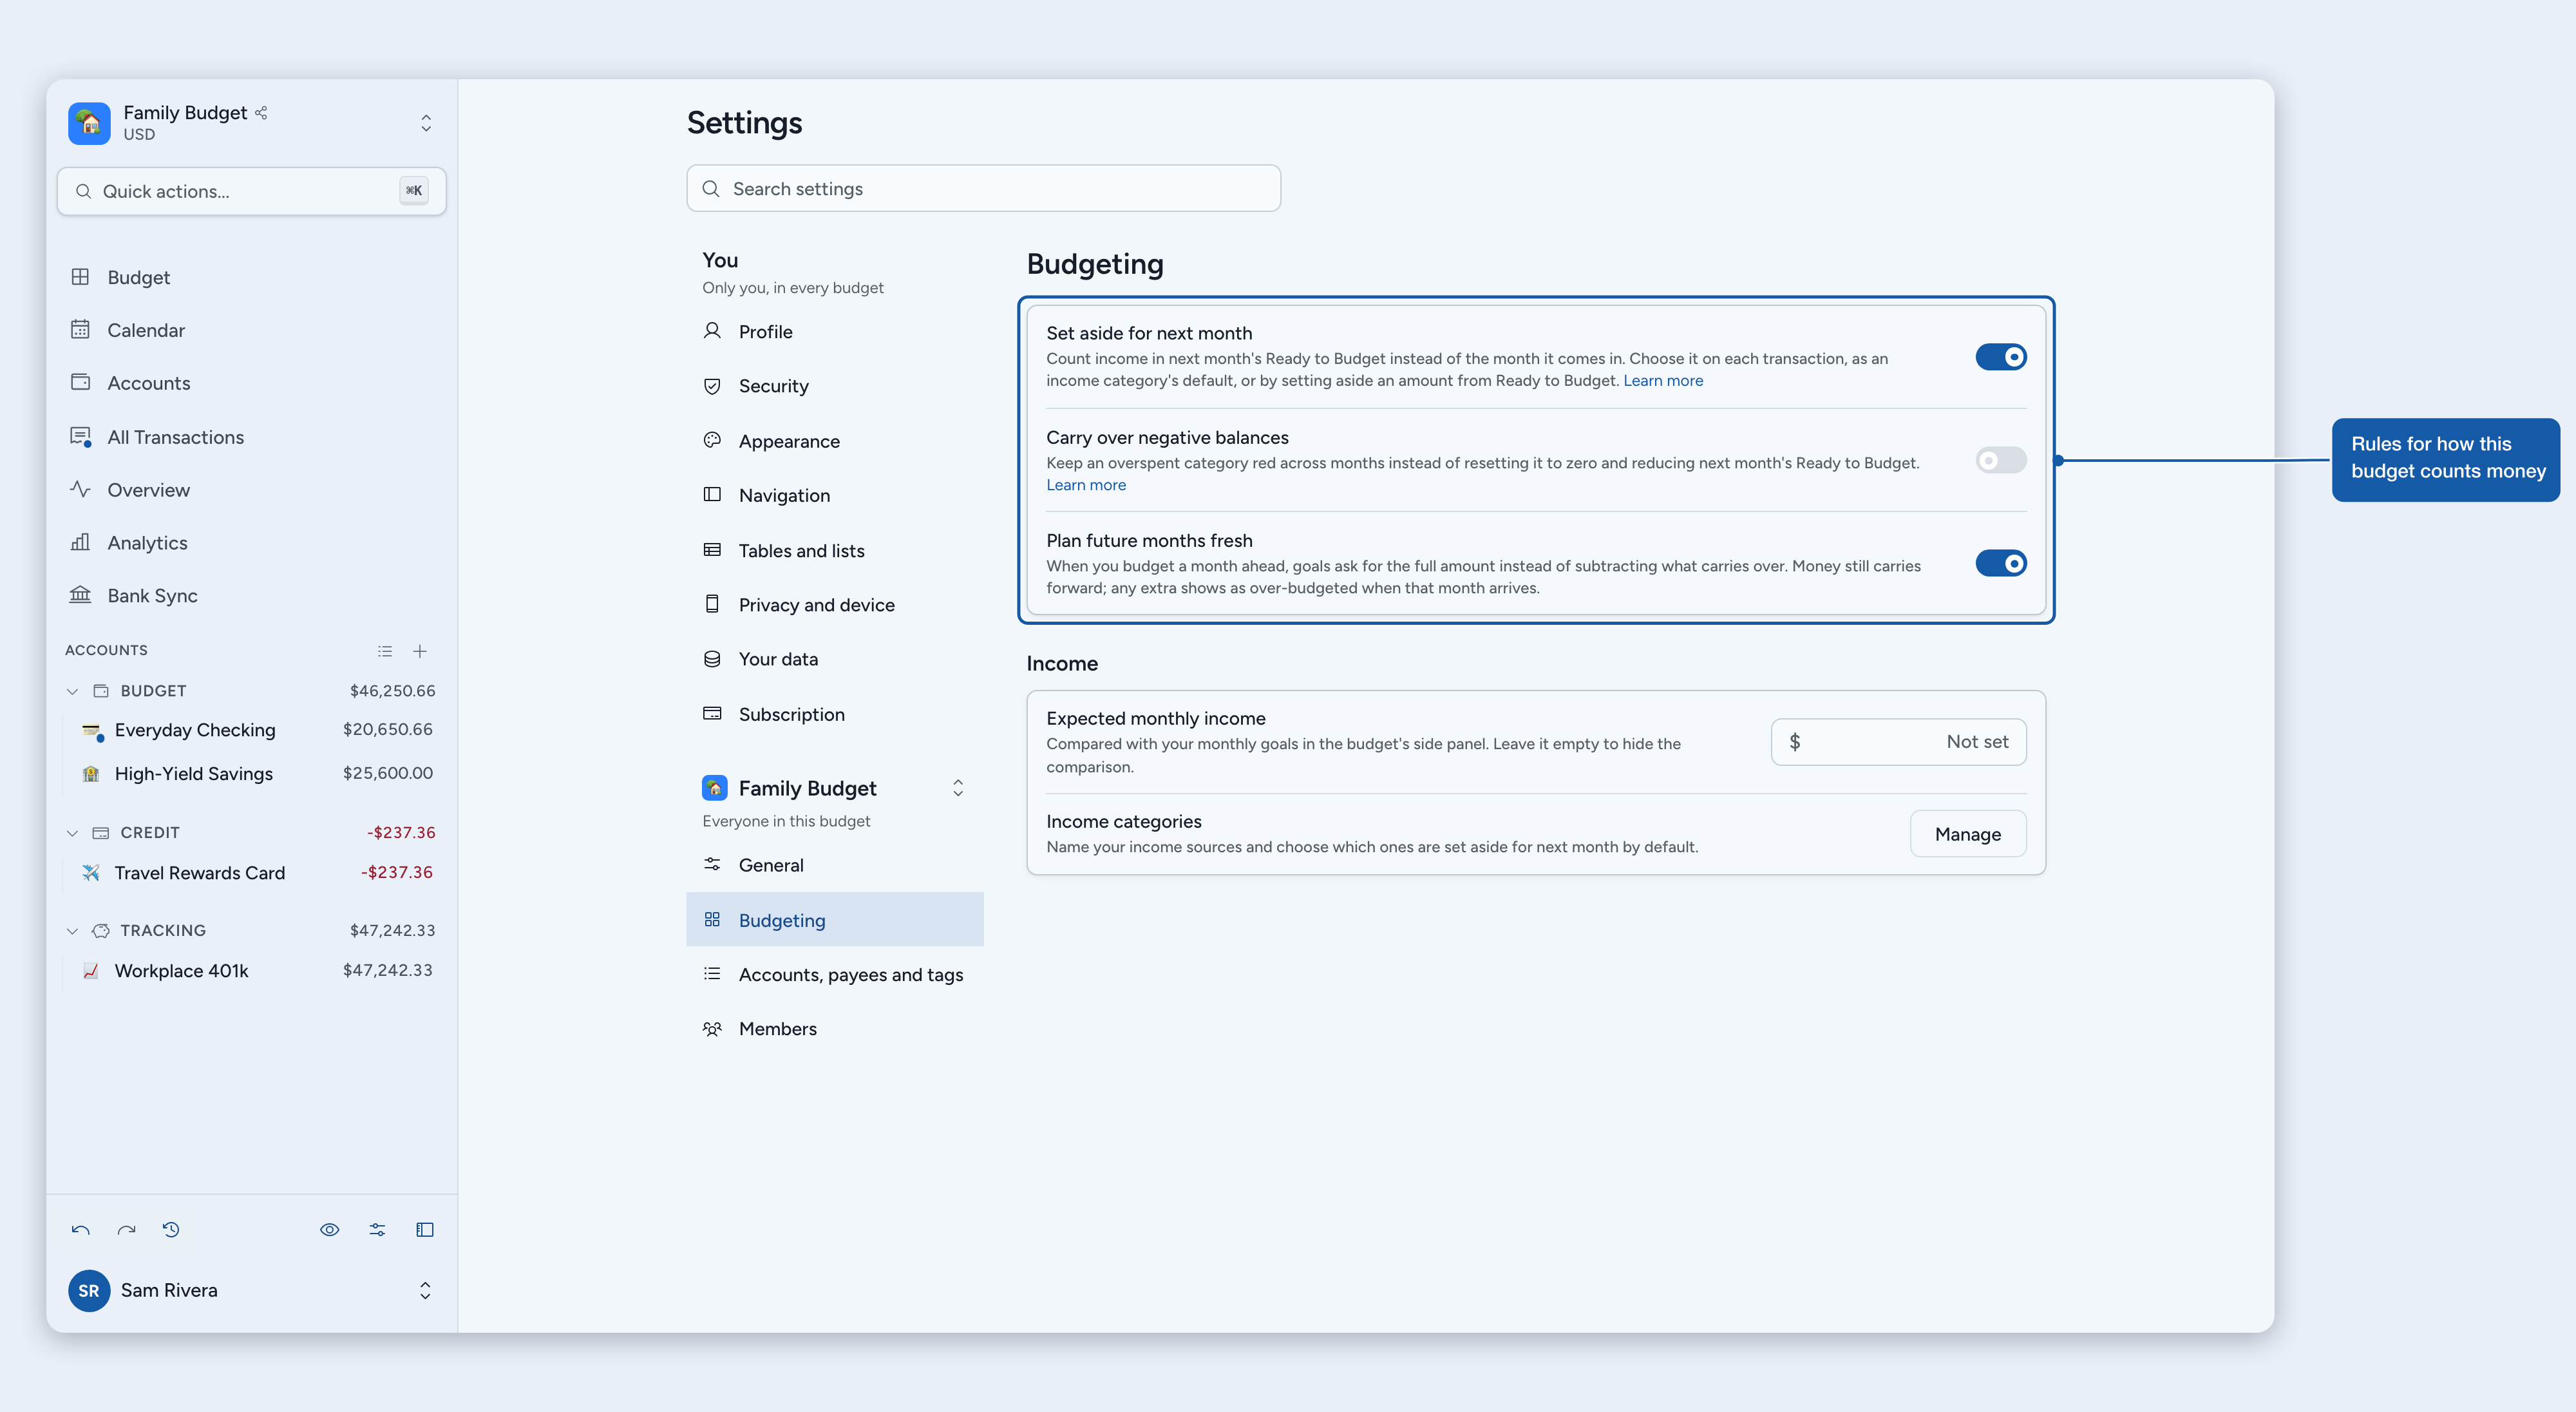Toggle Plan future months fresh
The image size is (2576, 1412).
[x=2001, y=564]
